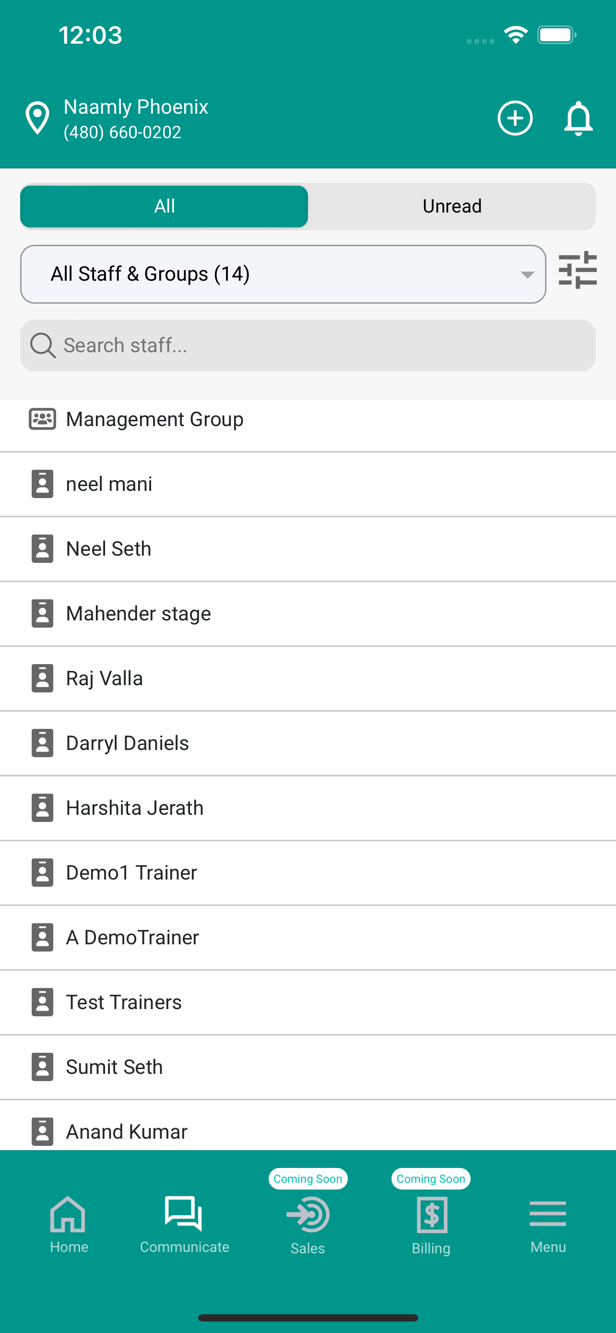This screenshot has height=1333, width=616.
Task: Tap the add new plus icon
Action: coord(515,118)
